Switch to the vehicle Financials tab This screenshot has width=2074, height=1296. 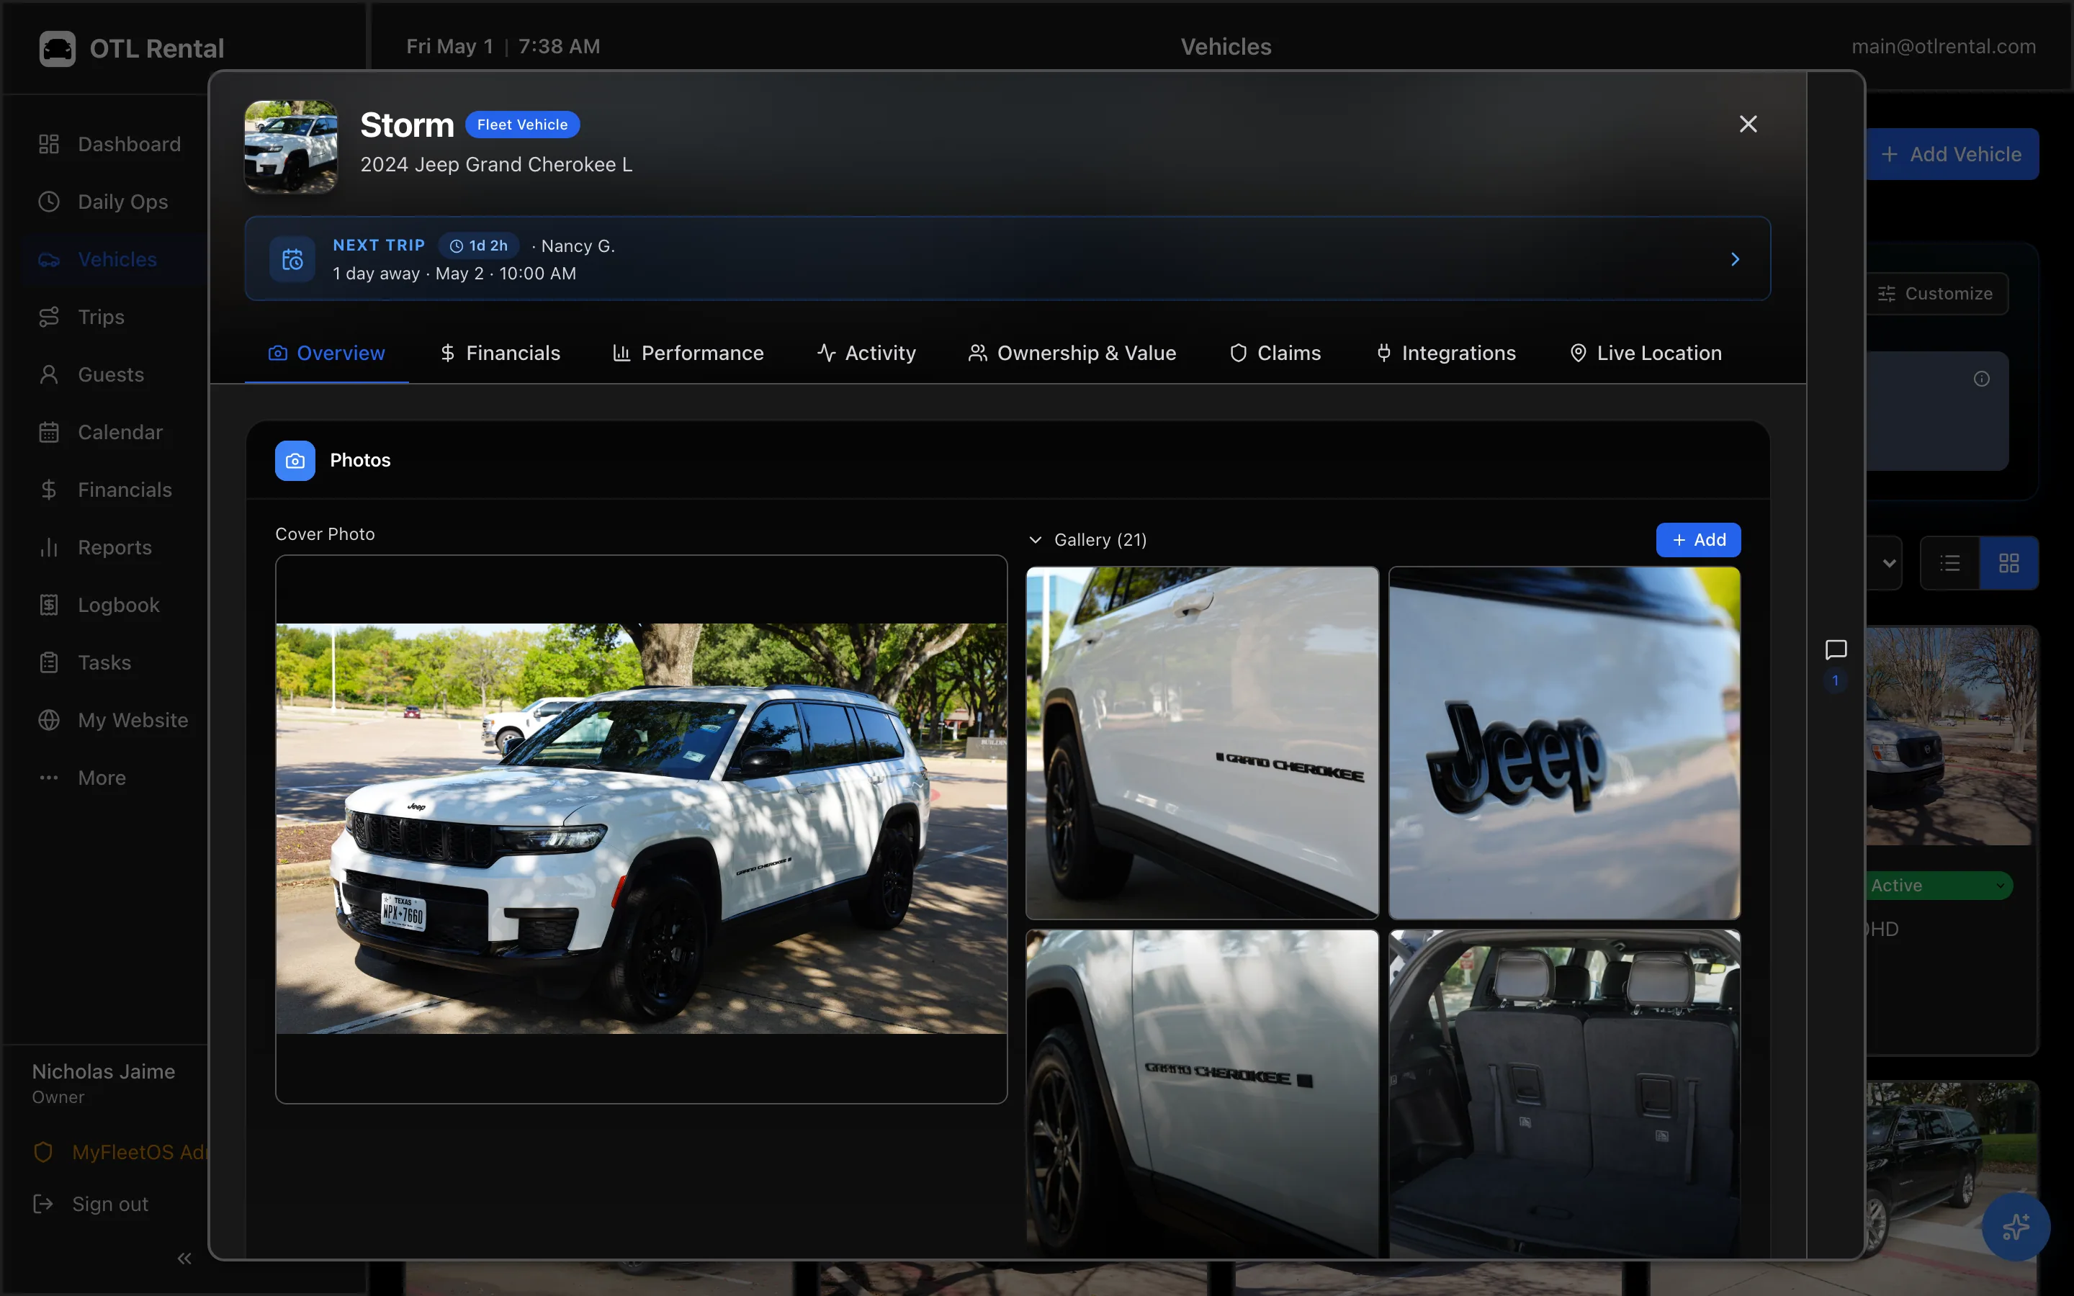click(x=500, y=353)
